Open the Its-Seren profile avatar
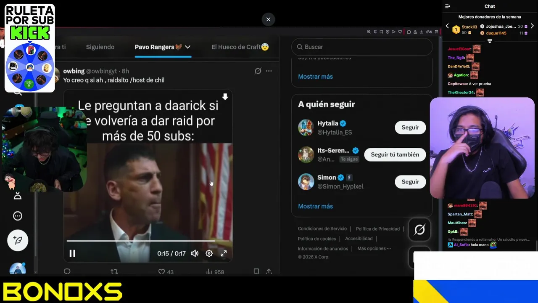Screen dimensions: 538x303 (306, 155)
